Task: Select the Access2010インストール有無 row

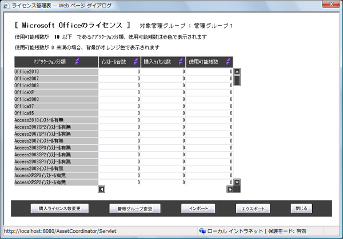Action: [x=123, y=120]
